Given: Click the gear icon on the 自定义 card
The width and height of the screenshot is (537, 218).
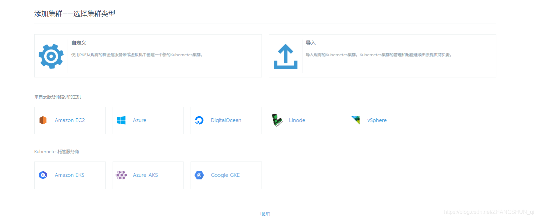Looking at the screenshot, I should coord(51,56).
